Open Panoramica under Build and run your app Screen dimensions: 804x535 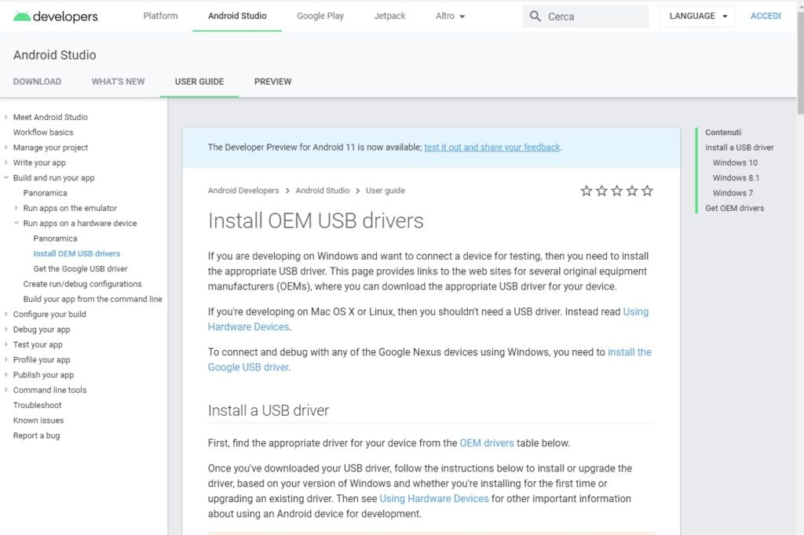45,193
